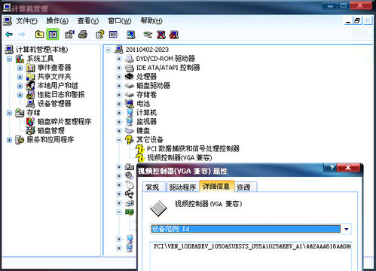The height and width of the screenshot is (271, 376).
Task: Expand the 事件查看器 node
Action: (20, 68)
